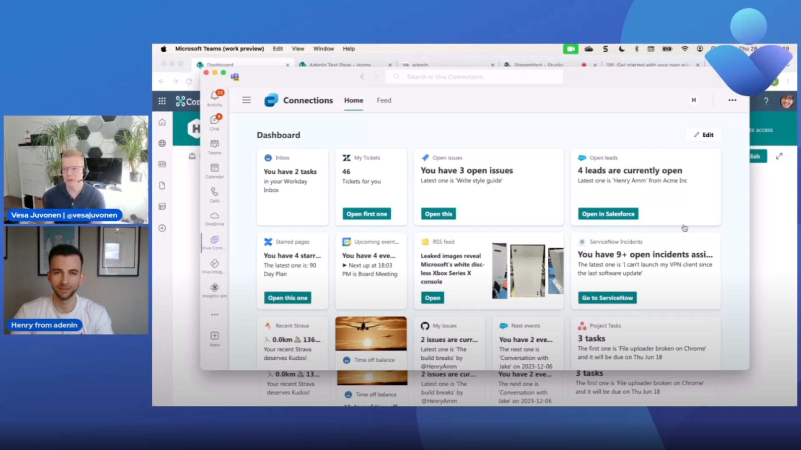Open the Upcoming events card

tap(371, 271)
